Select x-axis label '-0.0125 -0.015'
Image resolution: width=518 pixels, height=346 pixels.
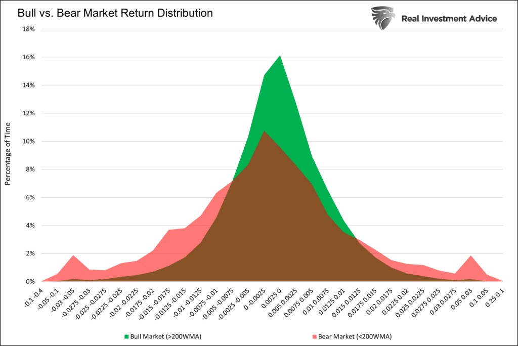coord(171,304)
